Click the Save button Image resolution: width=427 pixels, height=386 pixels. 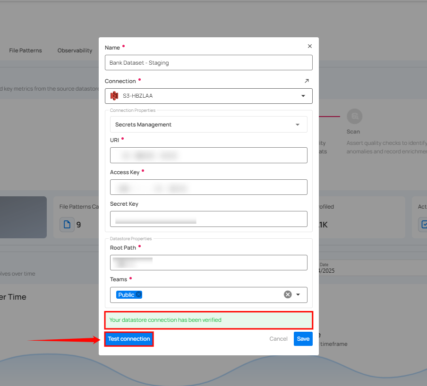pyautogui.click(x=303, y=339)
